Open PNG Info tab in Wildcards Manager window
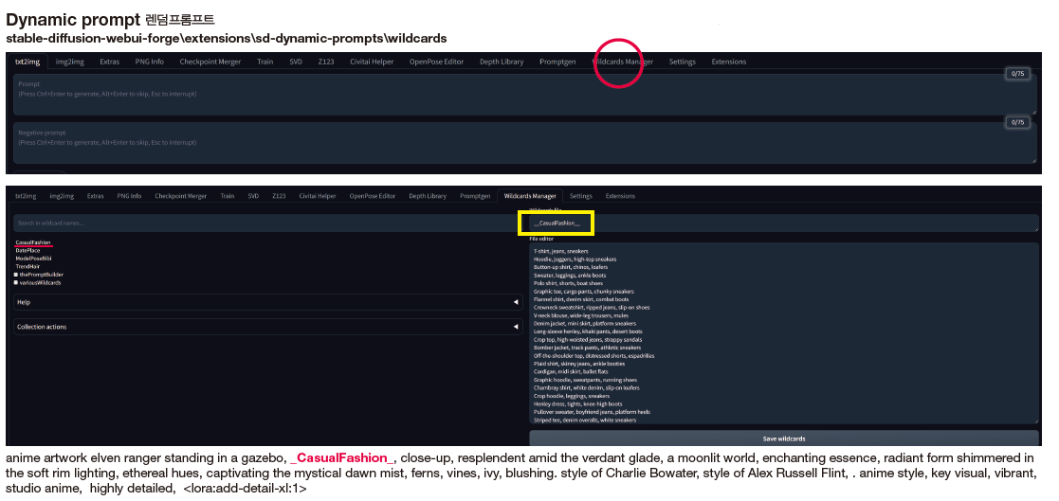This screenshot has height=501, width=1059. pyautogui.click(x=129, y=196)
